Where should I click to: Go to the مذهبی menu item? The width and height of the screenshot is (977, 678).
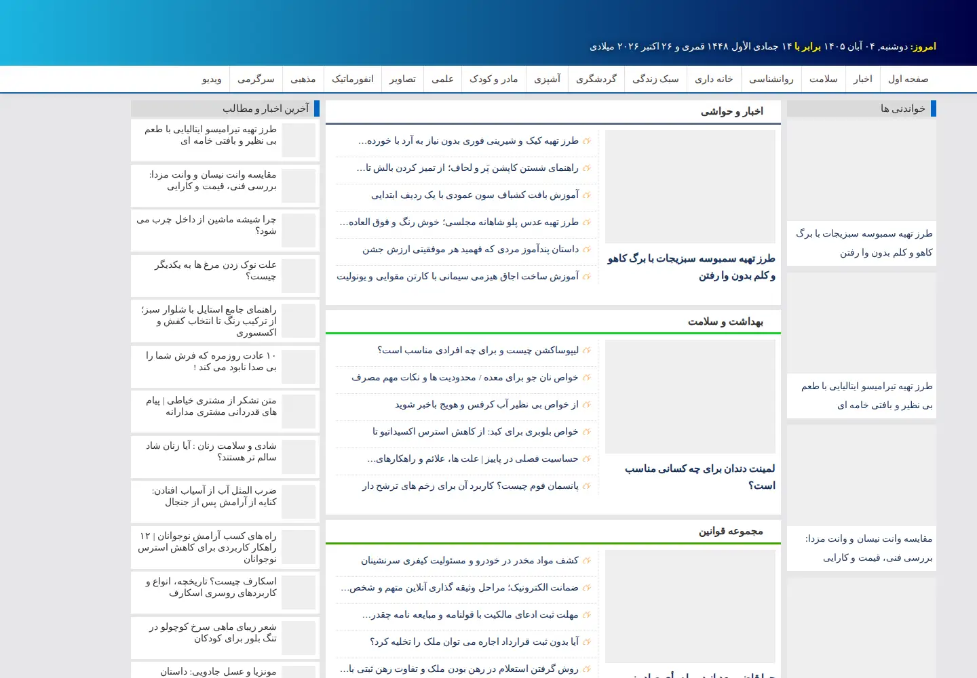[x=303, y=79]
